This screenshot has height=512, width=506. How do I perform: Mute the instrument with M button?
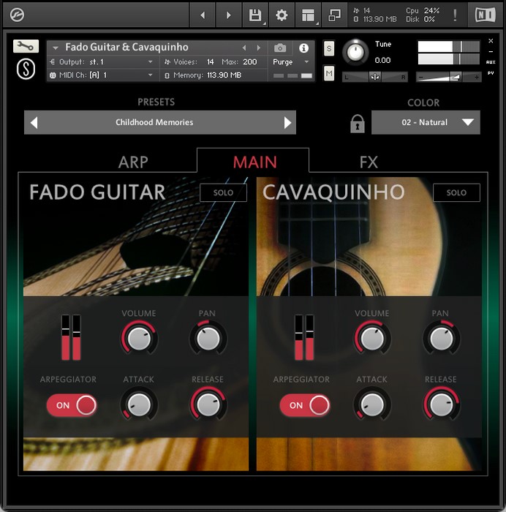[329, 73]
